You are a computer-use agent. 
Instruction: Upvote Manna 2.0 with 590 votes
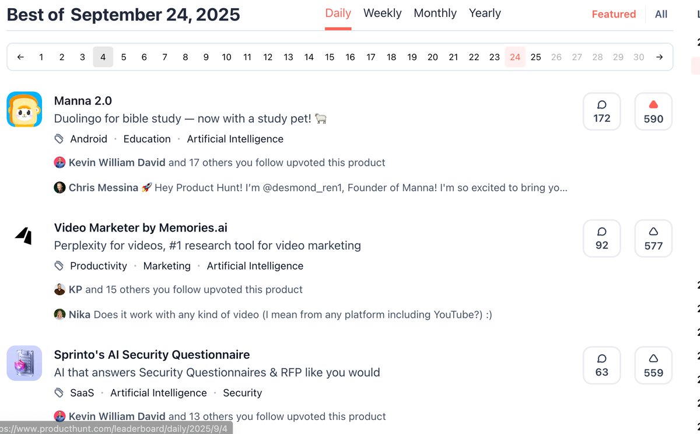[x=653, y=111]
